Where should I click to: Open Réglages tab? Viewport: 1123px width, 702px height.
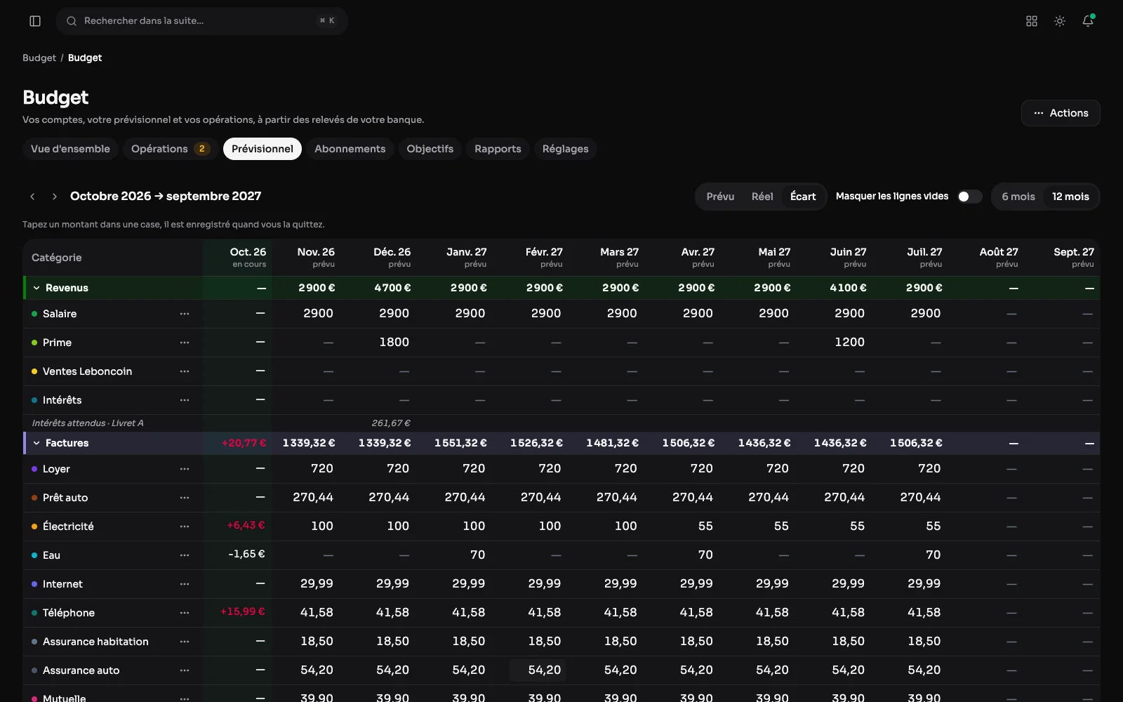pyautogui.click(x=565, y=149)
